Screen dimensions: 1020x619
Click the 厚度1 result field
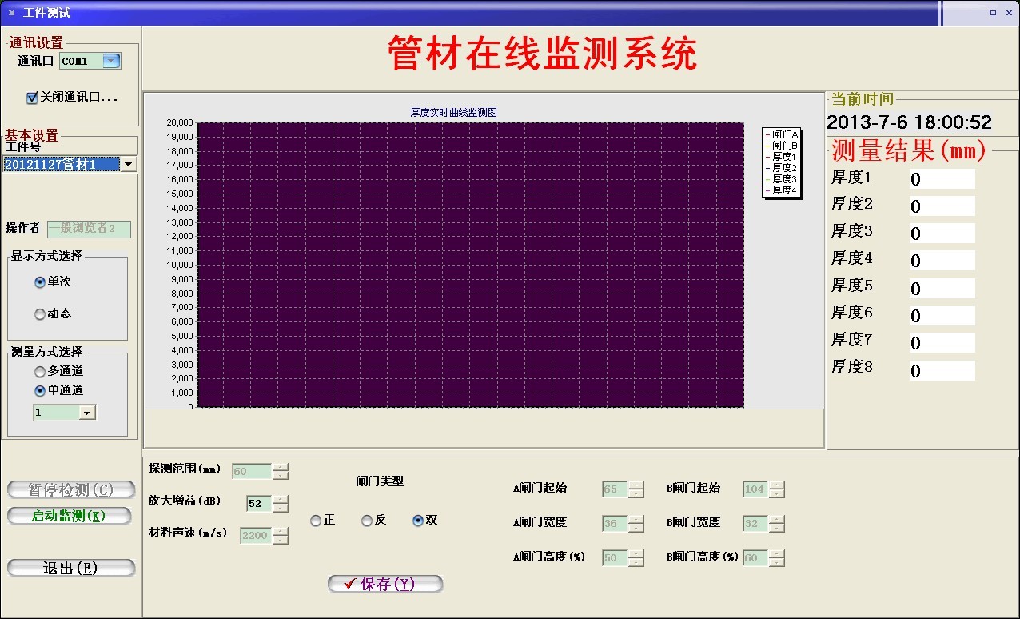tap(942, 179)
